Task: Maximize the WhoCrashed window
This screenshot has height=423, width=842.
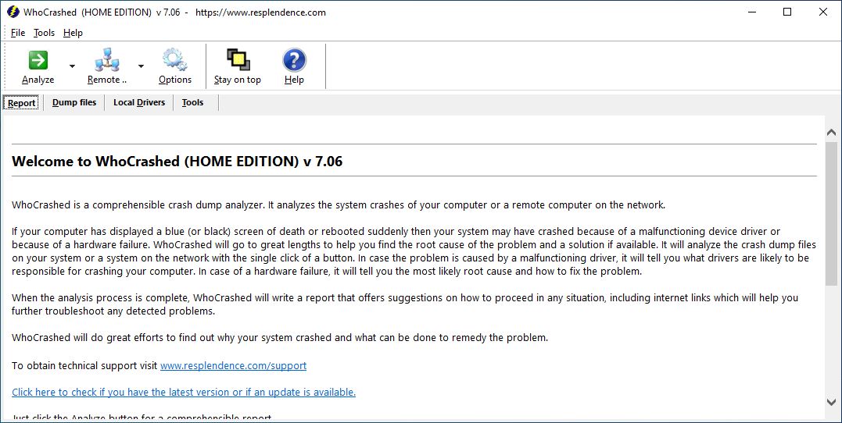Action: [x=787, y=12]
